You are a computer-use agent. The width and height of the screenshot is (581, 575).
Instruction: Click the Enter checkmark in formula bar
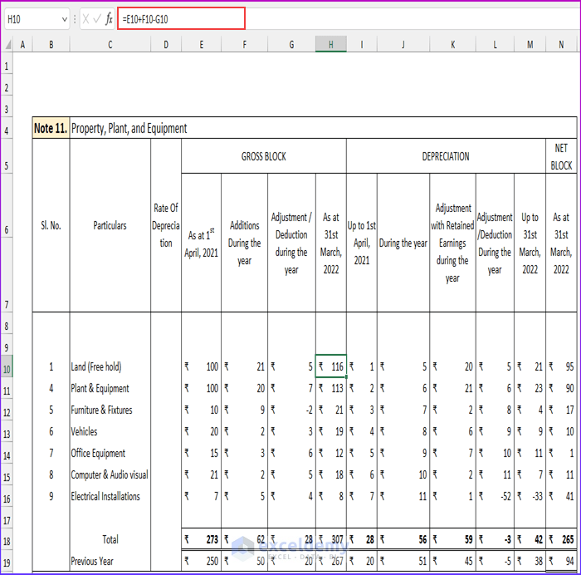click(x=97, y=18)
